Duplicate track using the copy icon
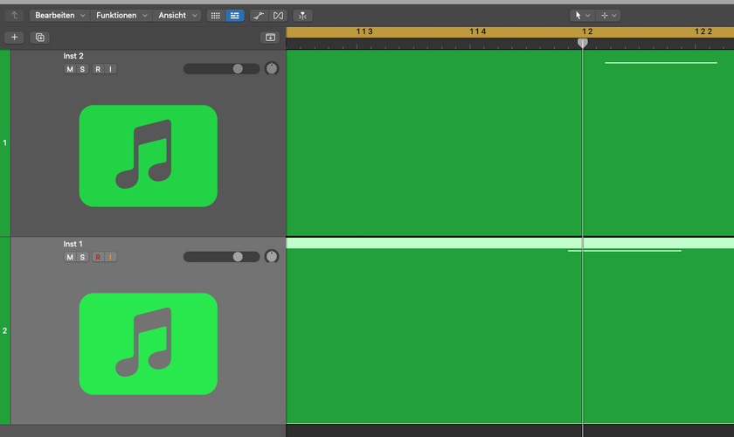The height and width of the screenshot is (437, 734). [x=40, y=38]
